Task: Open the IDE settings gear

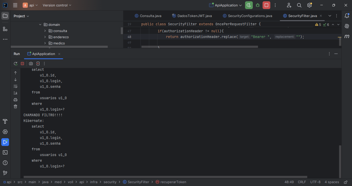Action: (309, 5)
